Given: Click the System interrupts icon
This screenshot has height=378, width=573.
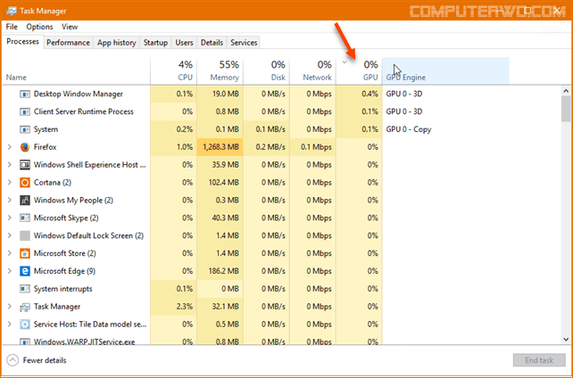Looking at the screenshot, I should pyautogui.click(x=24, y=289).
